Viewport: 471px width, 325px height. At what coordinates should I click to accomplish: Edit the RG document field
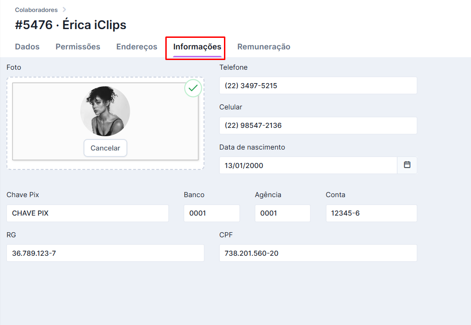pyautogui.click(x=105, y=253)
